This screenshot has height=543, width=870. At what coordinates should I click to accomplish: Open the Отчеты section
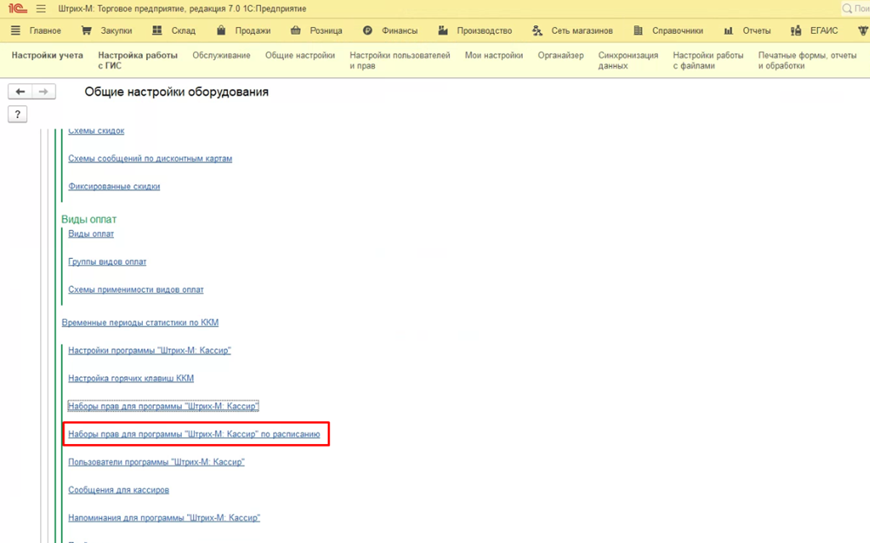(746, 30)
